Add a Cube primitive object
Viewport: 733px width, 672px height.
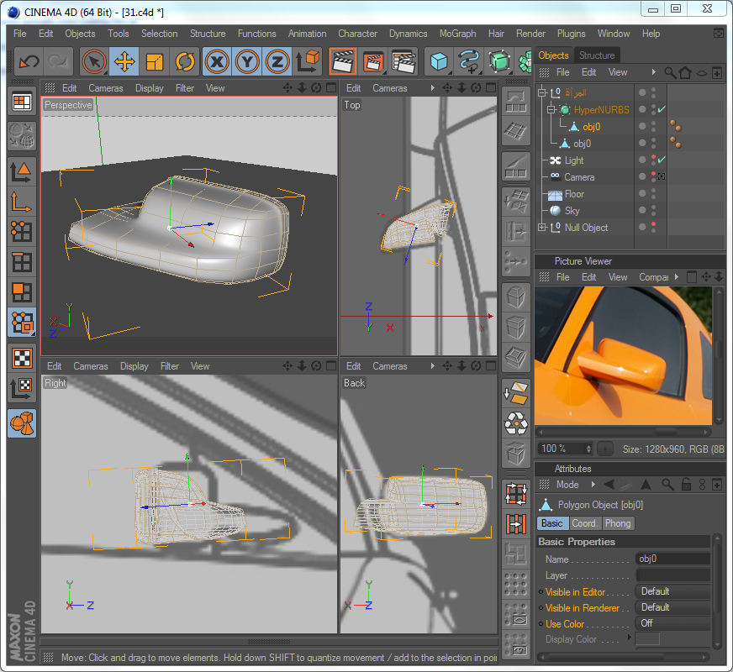point(439,61)
